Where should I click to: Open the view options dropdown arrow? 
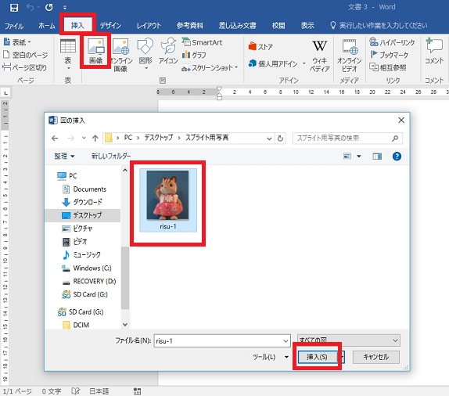click(x=359, y=157)
